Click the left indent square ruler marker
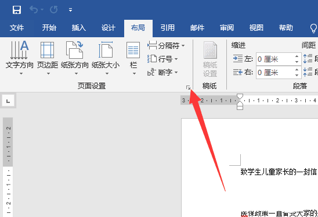The width and height of the screenshot is (318, 217). point(240,108)
